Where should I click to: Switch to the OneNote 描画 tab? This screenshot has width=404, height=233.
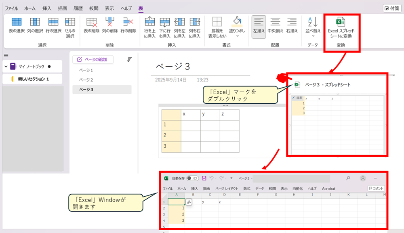pos(62,8)
